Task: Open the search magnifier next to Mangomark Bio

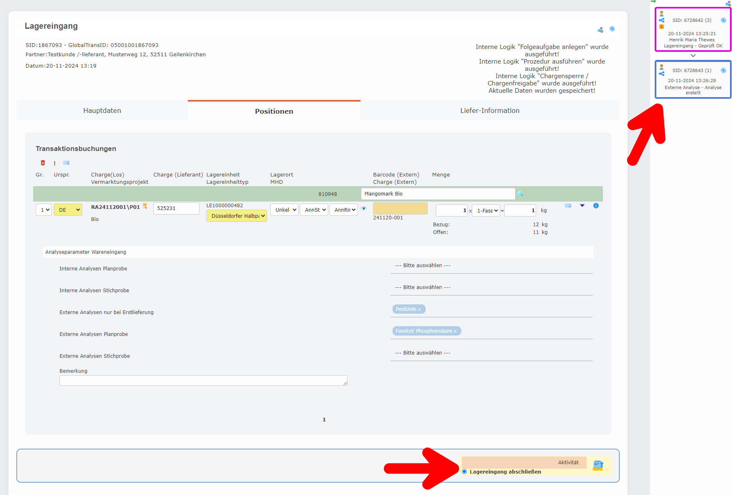Action: (520, 193)
